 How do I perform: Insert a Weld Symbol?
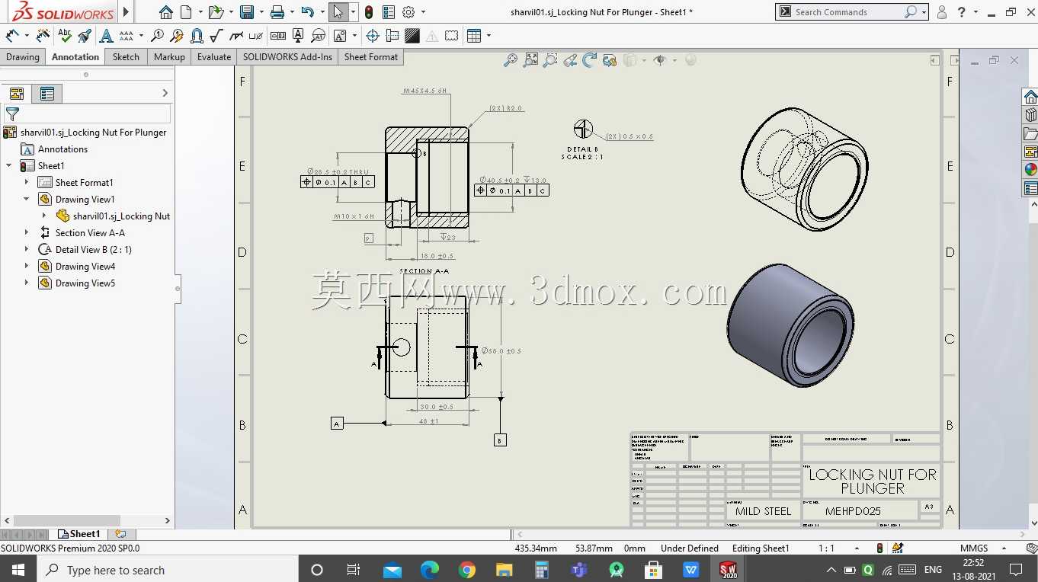(236, 35)
